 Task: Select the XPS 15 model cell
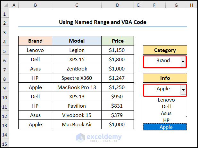[x=77, y=59]
